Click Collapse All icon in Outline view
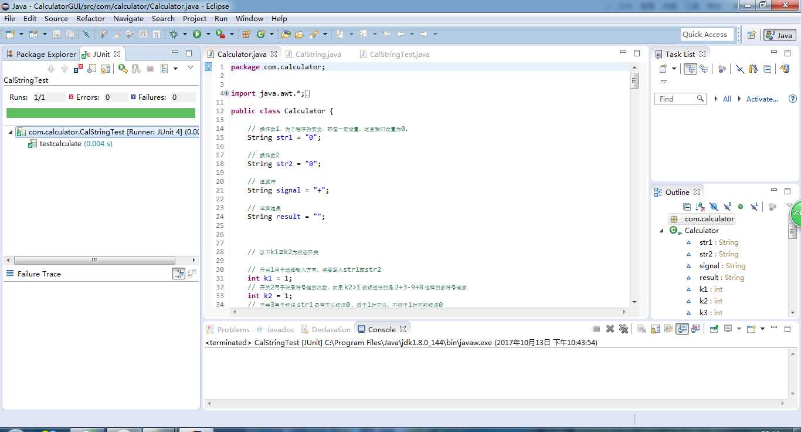The width and height of the screenshot is (801, 432). 687,207
